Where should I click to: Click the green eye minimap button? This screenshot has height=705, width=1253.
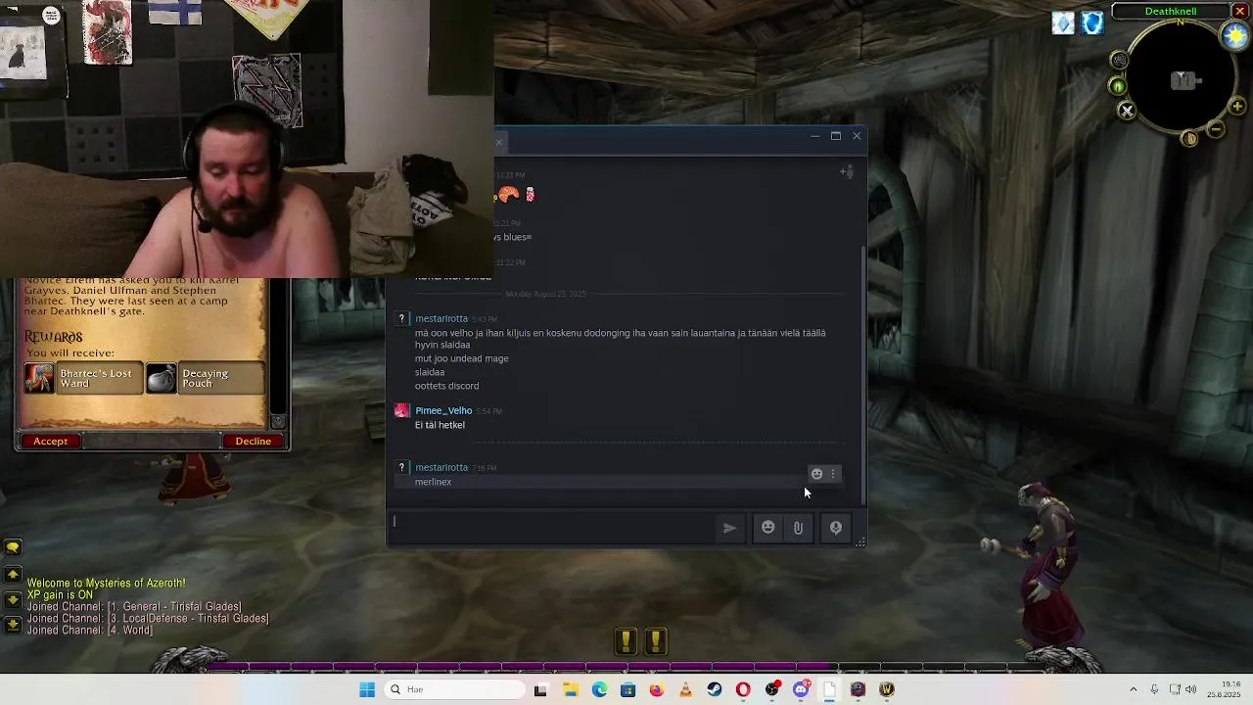tap(1117, 86)
